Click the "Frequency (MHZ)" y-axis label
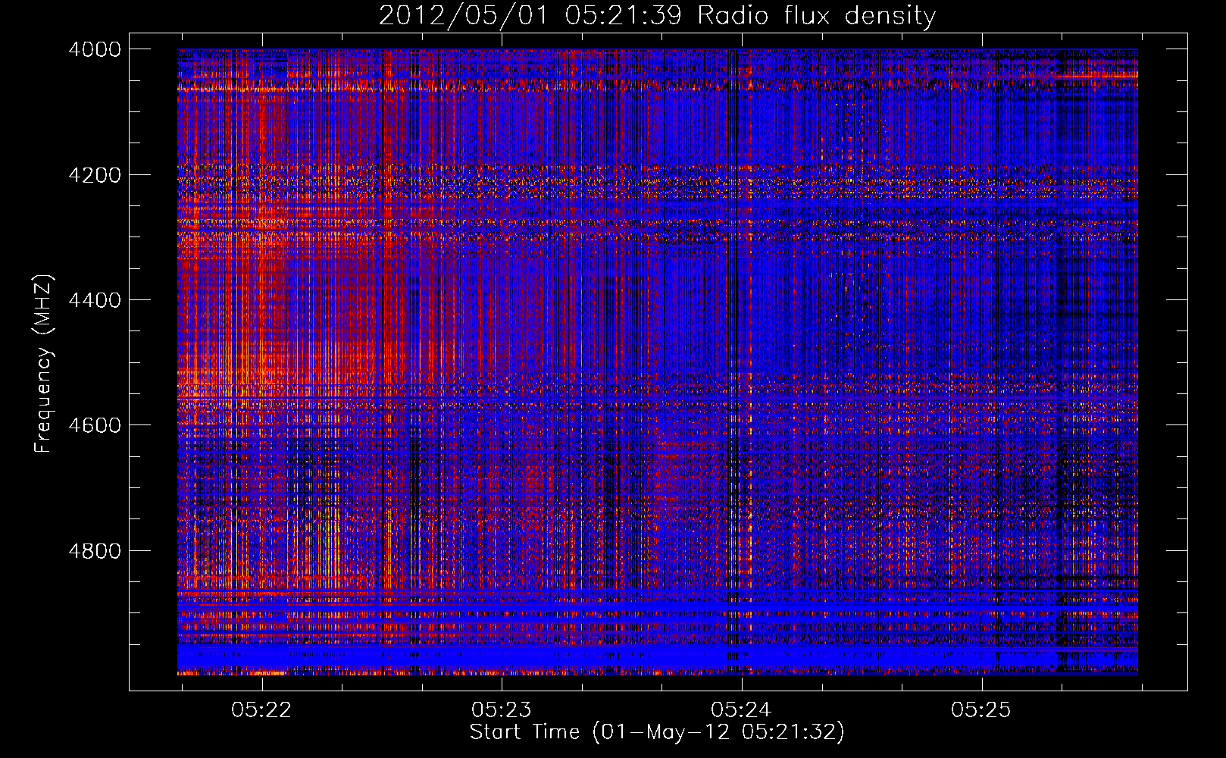Image resolution: width=1226 pixels, height=758 pixels. 44,364
